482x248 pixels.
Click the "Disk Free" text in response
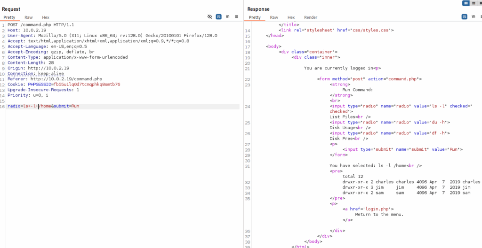pyautogui.click(x=341, y=139)
